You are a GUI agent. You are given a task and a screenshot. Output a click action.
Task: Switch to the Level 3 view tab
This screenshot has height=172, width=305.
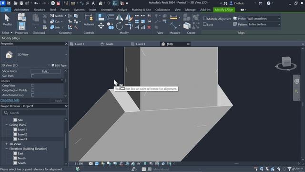[x=141, y=44]
